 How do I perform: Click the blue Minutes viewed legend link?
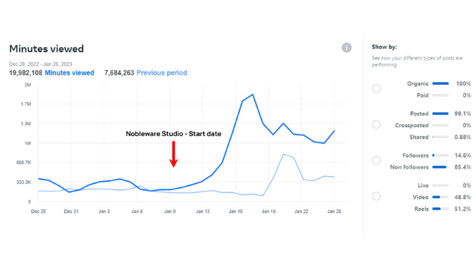[x=69, y=73]
